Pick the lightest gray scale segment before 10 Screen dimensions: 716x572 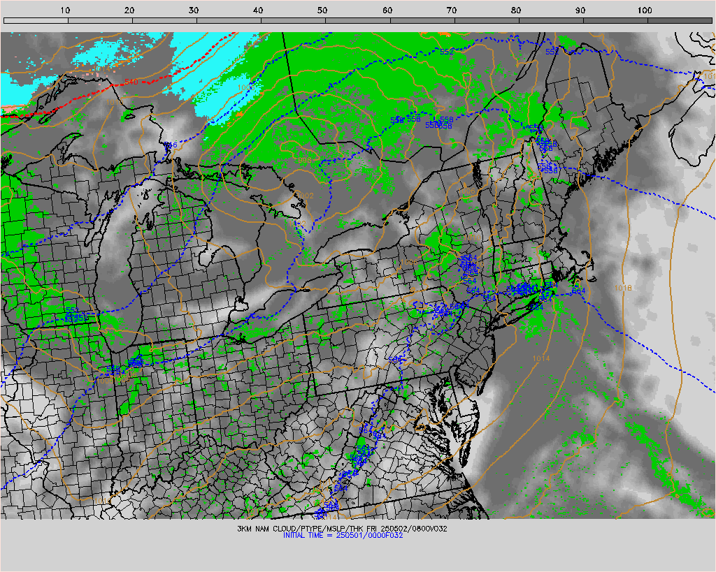point(36,20)
